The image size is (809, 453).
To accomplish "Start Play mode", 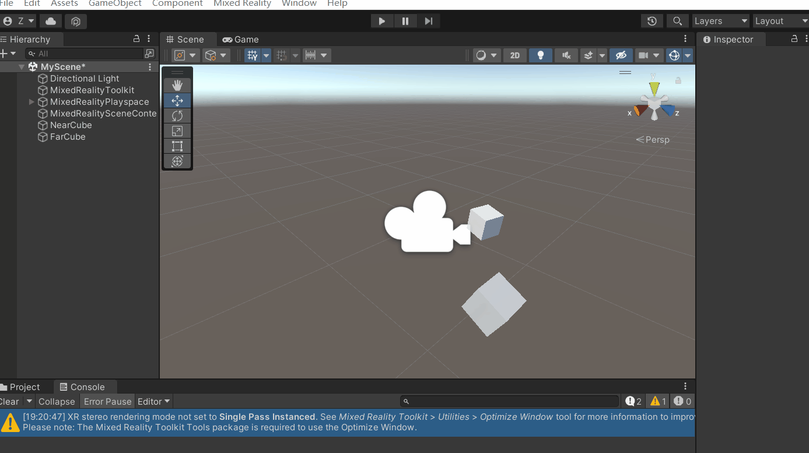I will pos(382,21).
